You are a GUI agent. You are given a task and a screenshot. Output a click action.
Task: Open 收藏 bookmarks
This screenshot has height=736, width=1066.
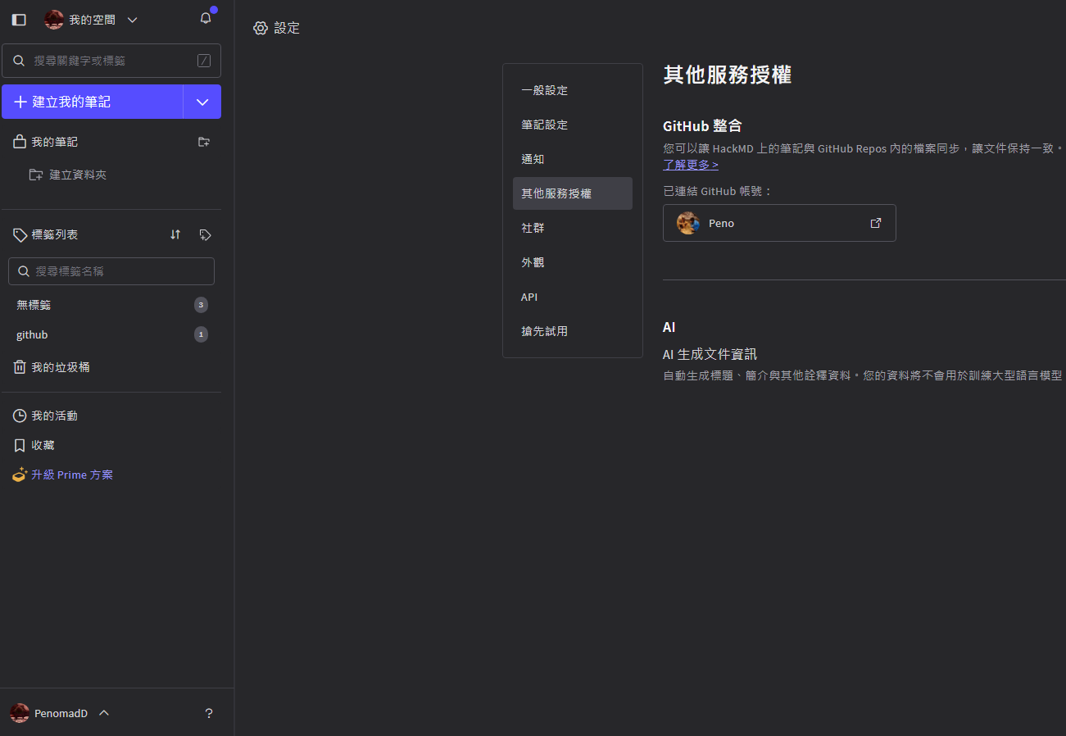[34, 445]
